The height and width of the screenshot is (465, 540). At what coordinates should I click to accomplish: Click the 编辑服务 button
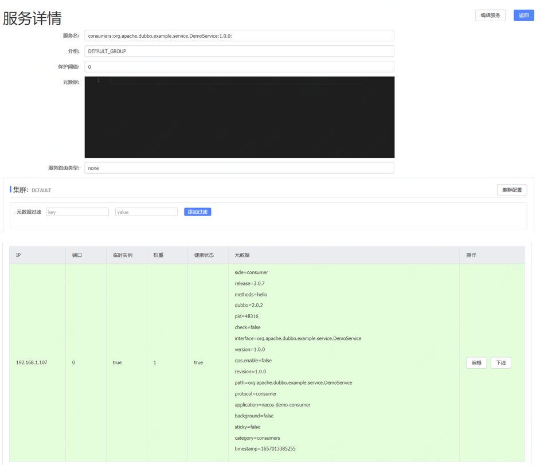[490, 15]
